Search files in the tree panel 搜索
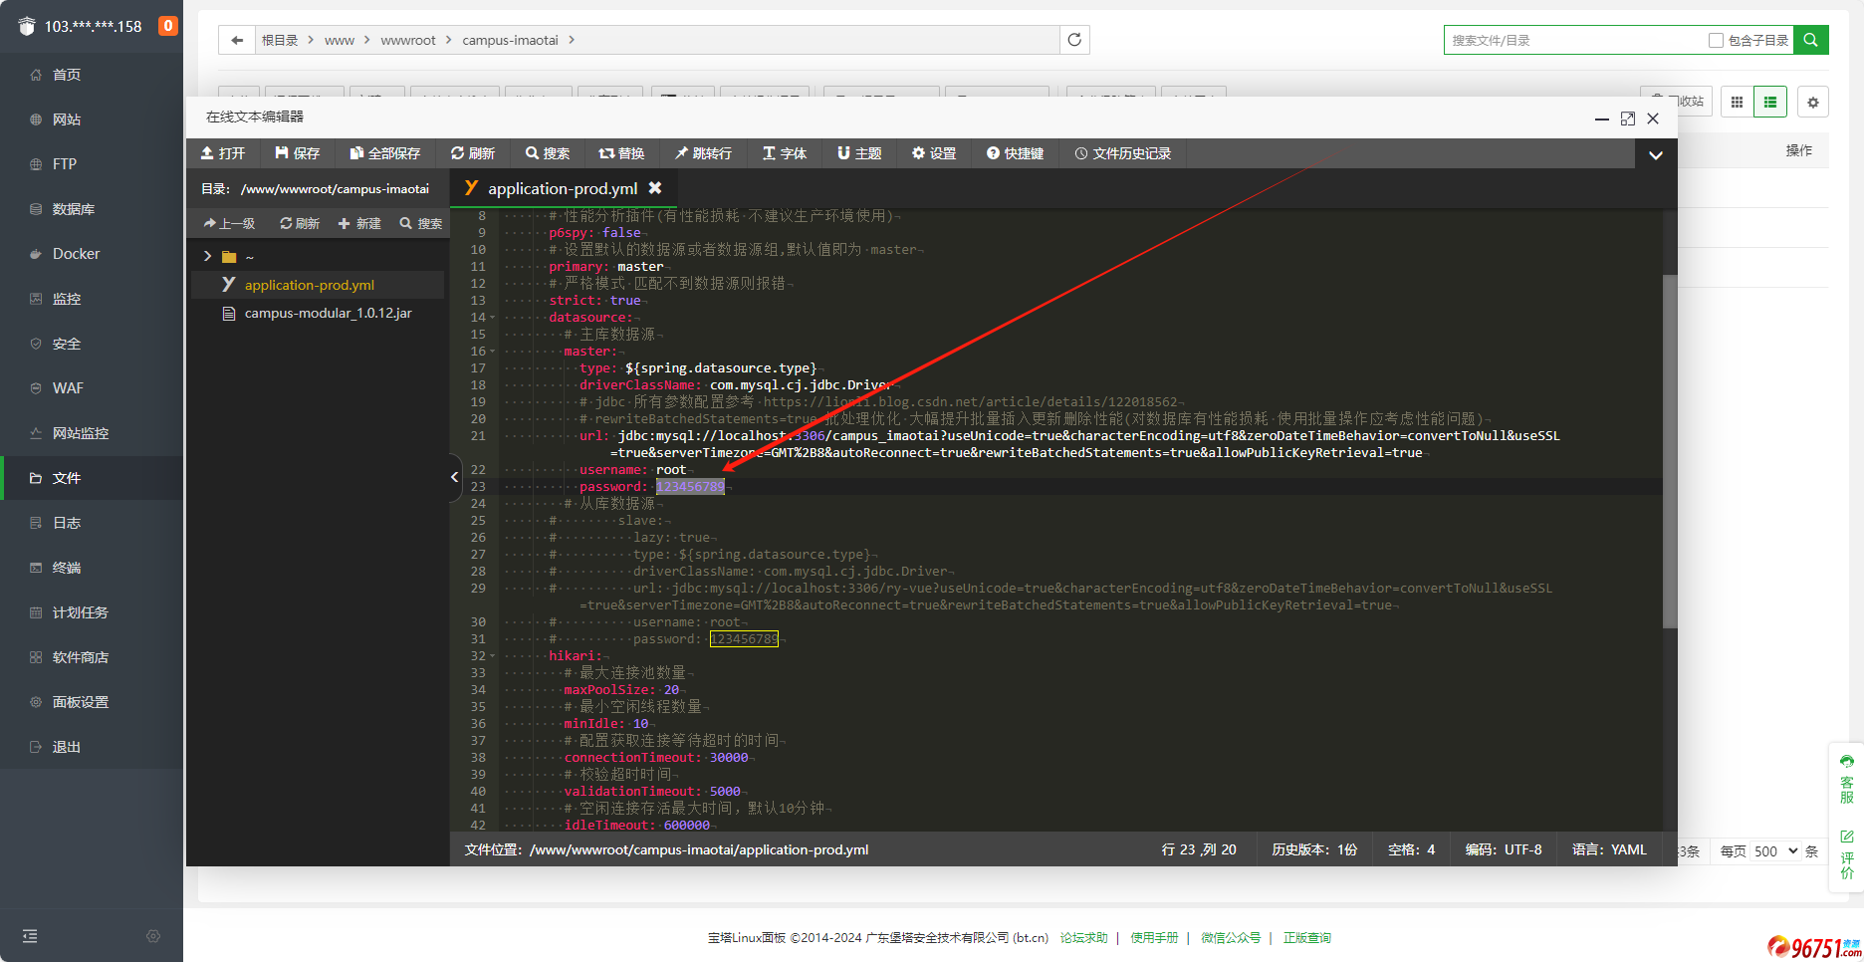 pos(421,223)
